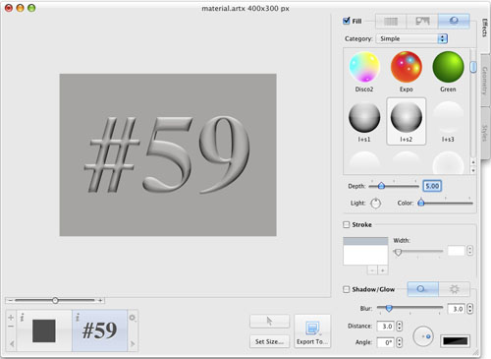Screen dimensions: 491x359
Task: Select the material shading fill icon
Action: (x=454, y=22)
